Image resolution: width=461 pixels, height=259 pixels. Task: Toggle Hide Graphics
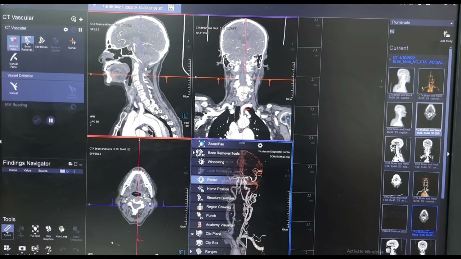(x=48, y=233)
